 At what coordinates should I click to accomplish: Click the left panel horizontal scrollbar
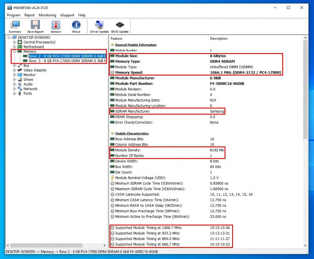[x=46, y=245]
